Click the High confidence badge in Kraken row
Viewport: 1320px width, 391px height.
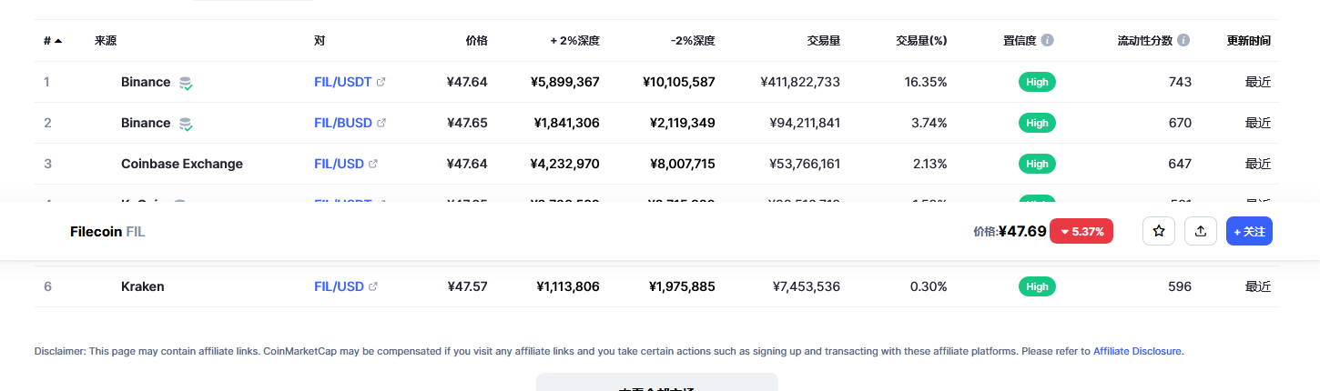pos(1036,286)
